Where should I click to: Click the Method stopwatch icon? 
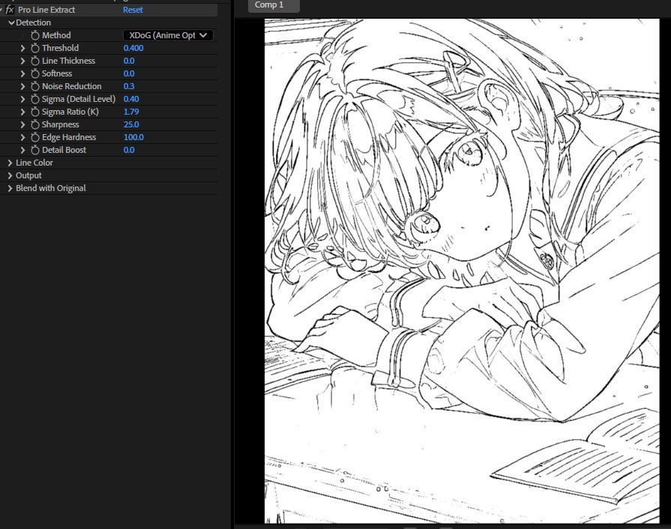coord(35,35)
